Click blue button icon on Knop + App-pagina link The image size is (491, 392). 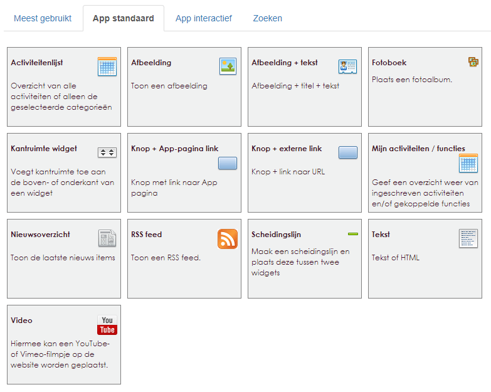click(x=228, y=163)
